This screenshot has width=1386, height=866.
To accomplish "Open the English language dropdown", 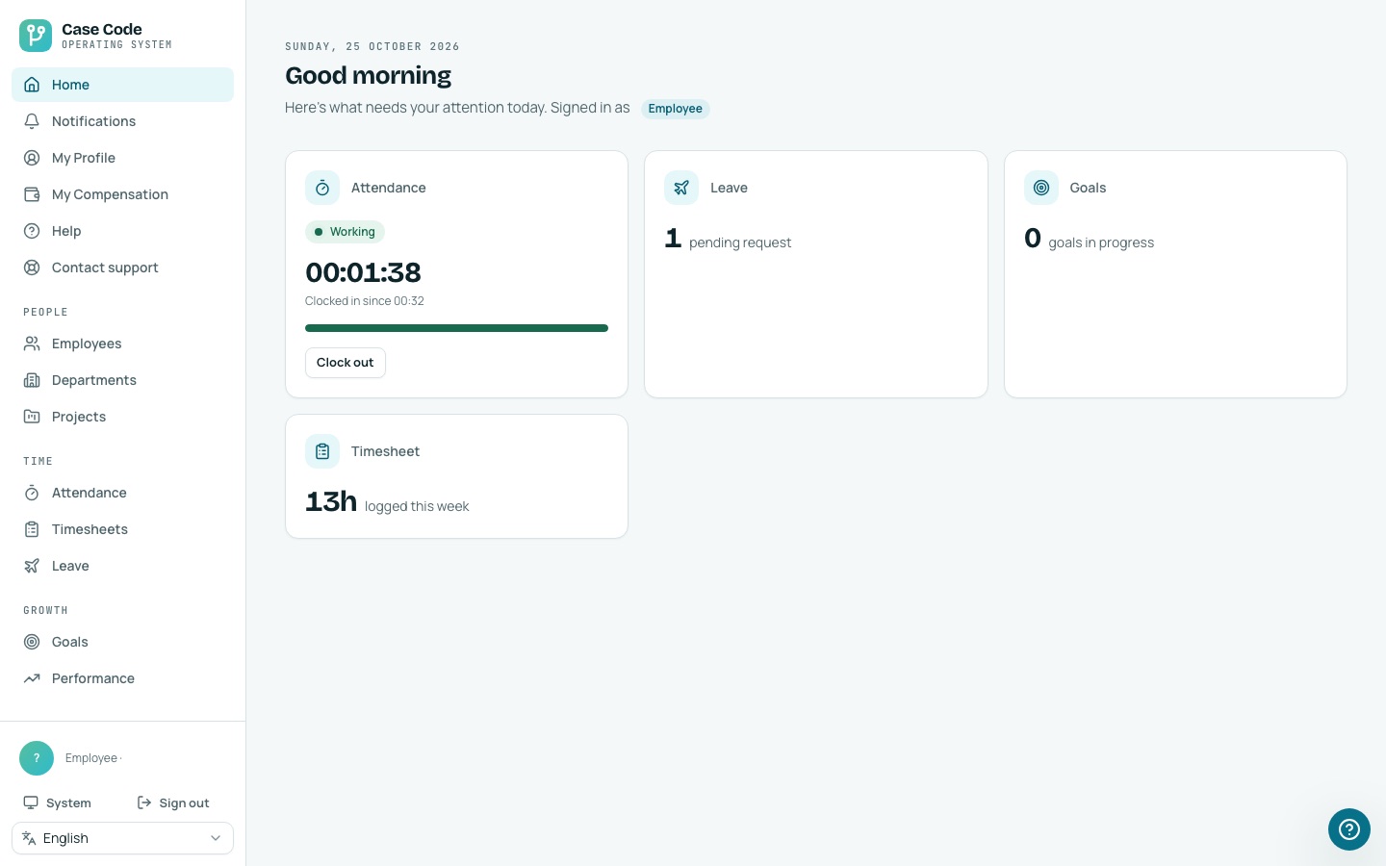I will coord(122,838).
